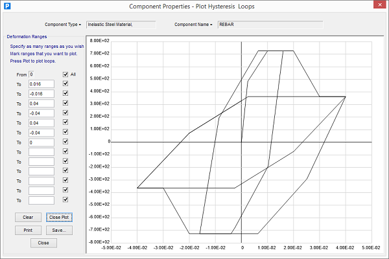Viewport: 389px width, 259px height.
Task: Click the first empty To range field
Action: click(41, 152)
